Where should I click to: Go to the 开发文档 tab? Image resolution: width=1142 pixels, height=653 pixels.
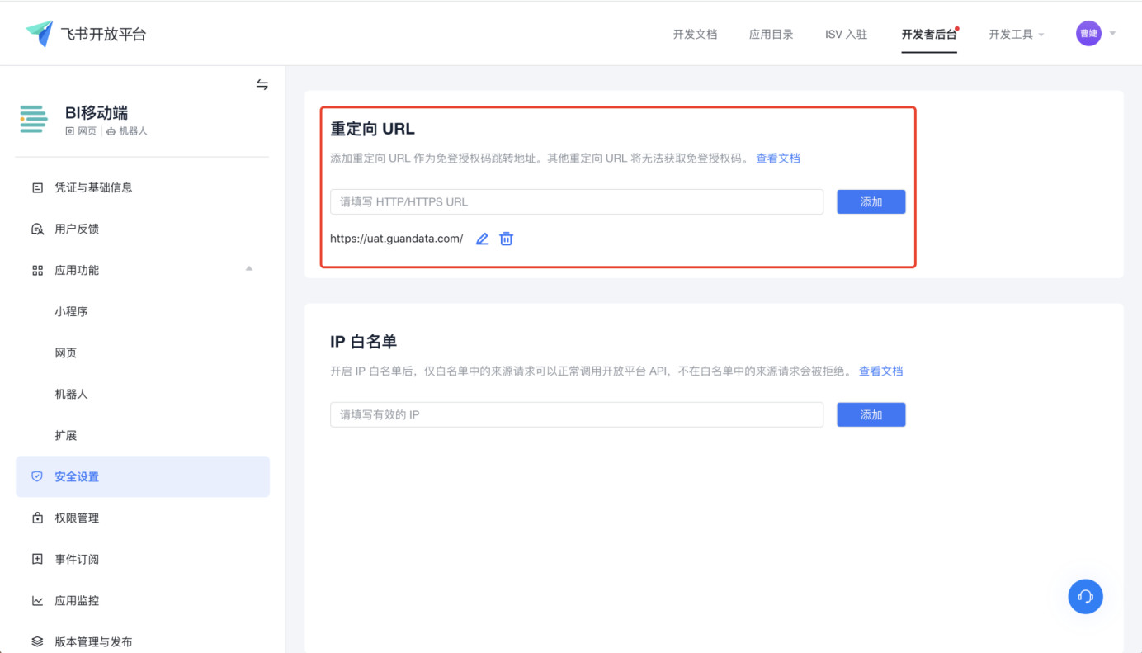[x=695, y=35]
